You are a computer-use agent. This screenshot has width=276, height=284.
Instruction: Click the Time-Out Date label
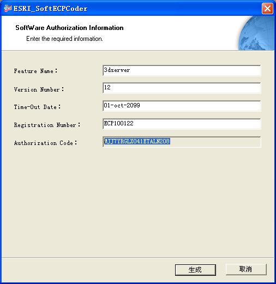(x=37, y=107)
